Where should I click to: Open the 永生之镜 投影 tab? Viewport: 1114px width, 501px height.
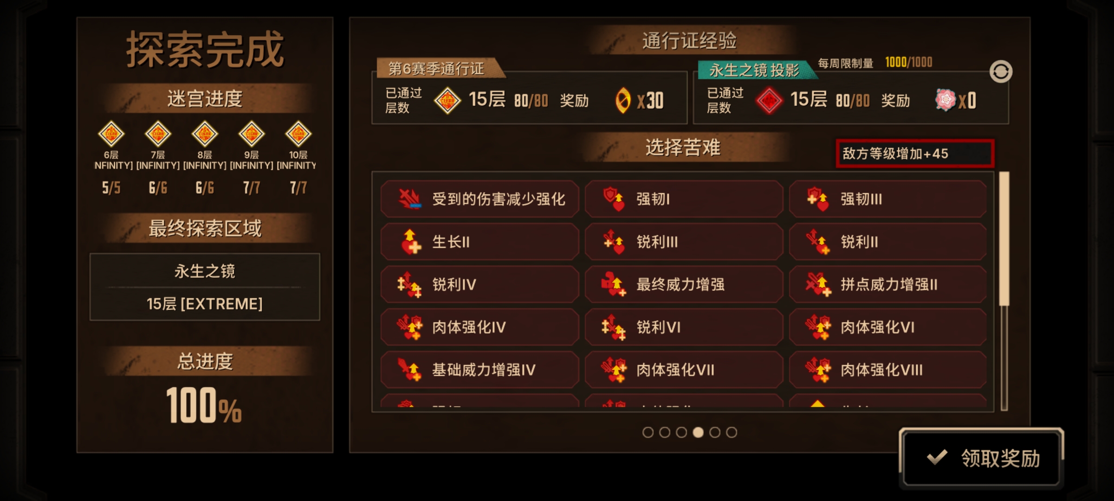tap(756, 70)
